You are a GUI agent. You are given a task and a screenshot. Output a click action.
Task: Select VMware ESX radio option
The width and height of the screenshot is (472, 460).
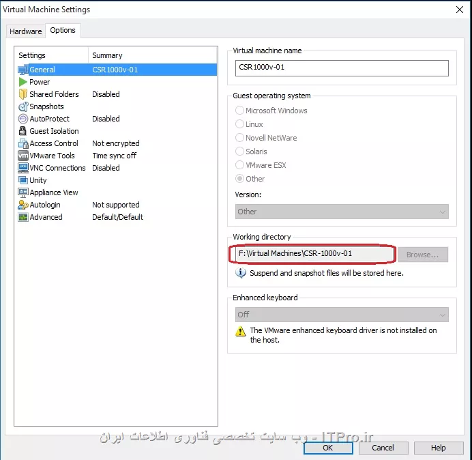click(x=239, y=164)
